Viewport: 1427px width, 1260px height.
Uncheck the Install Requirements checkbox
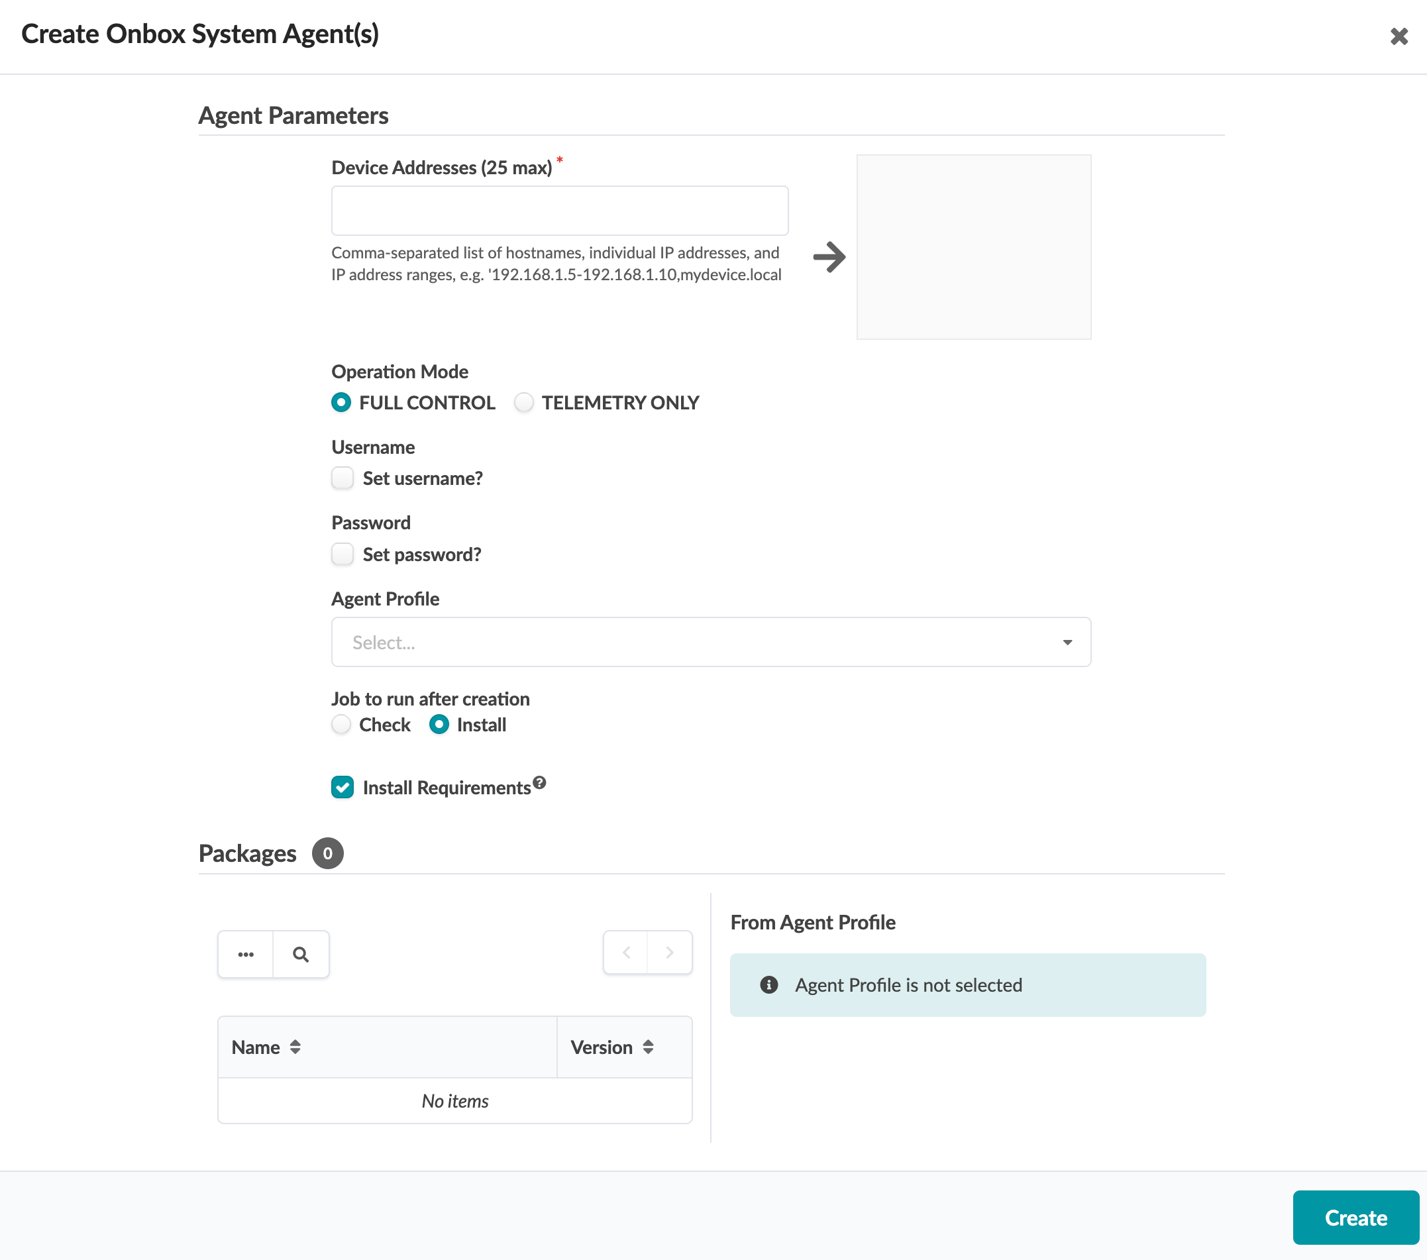342,788
